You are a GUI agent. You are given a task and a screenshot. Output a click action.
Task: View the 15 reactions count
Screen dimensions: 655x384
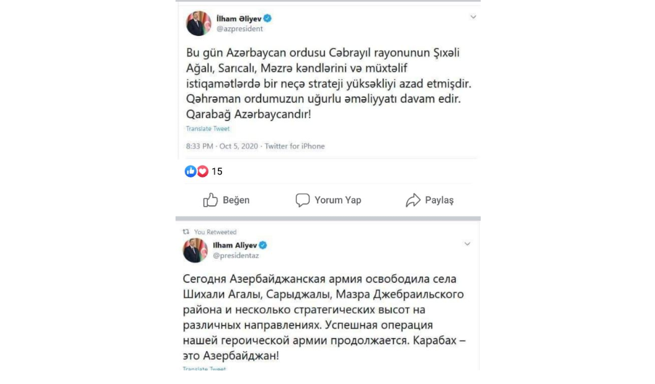click(216, 172)
